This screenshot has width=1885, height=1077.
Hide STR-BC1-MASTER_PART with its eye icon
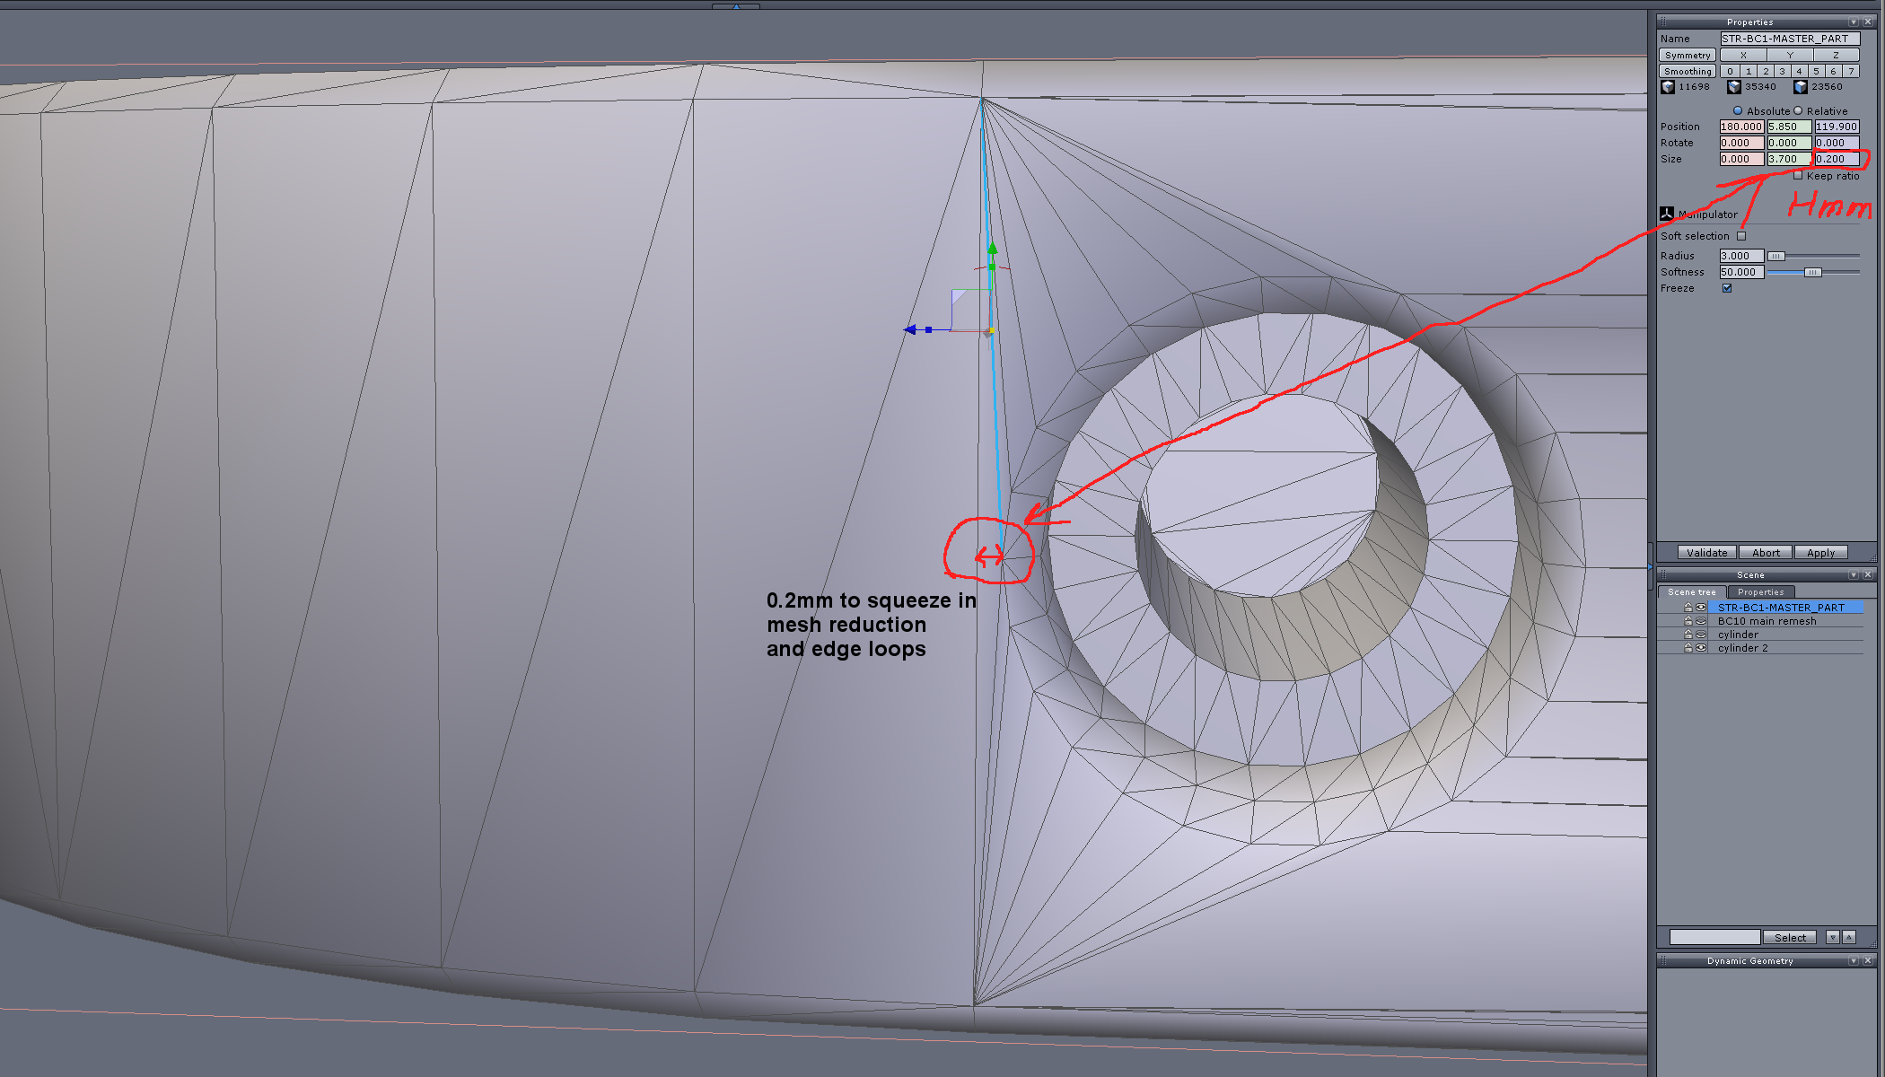click(1700, 608)
